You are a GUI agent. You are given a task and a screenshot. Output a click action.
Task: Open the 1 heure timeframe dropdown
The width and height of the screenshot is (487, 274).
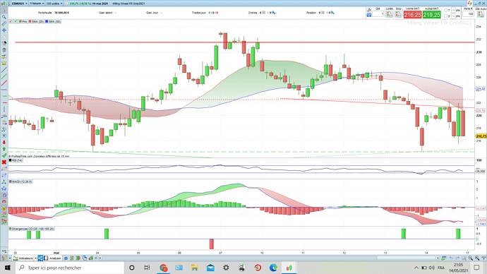click(37, 4)
